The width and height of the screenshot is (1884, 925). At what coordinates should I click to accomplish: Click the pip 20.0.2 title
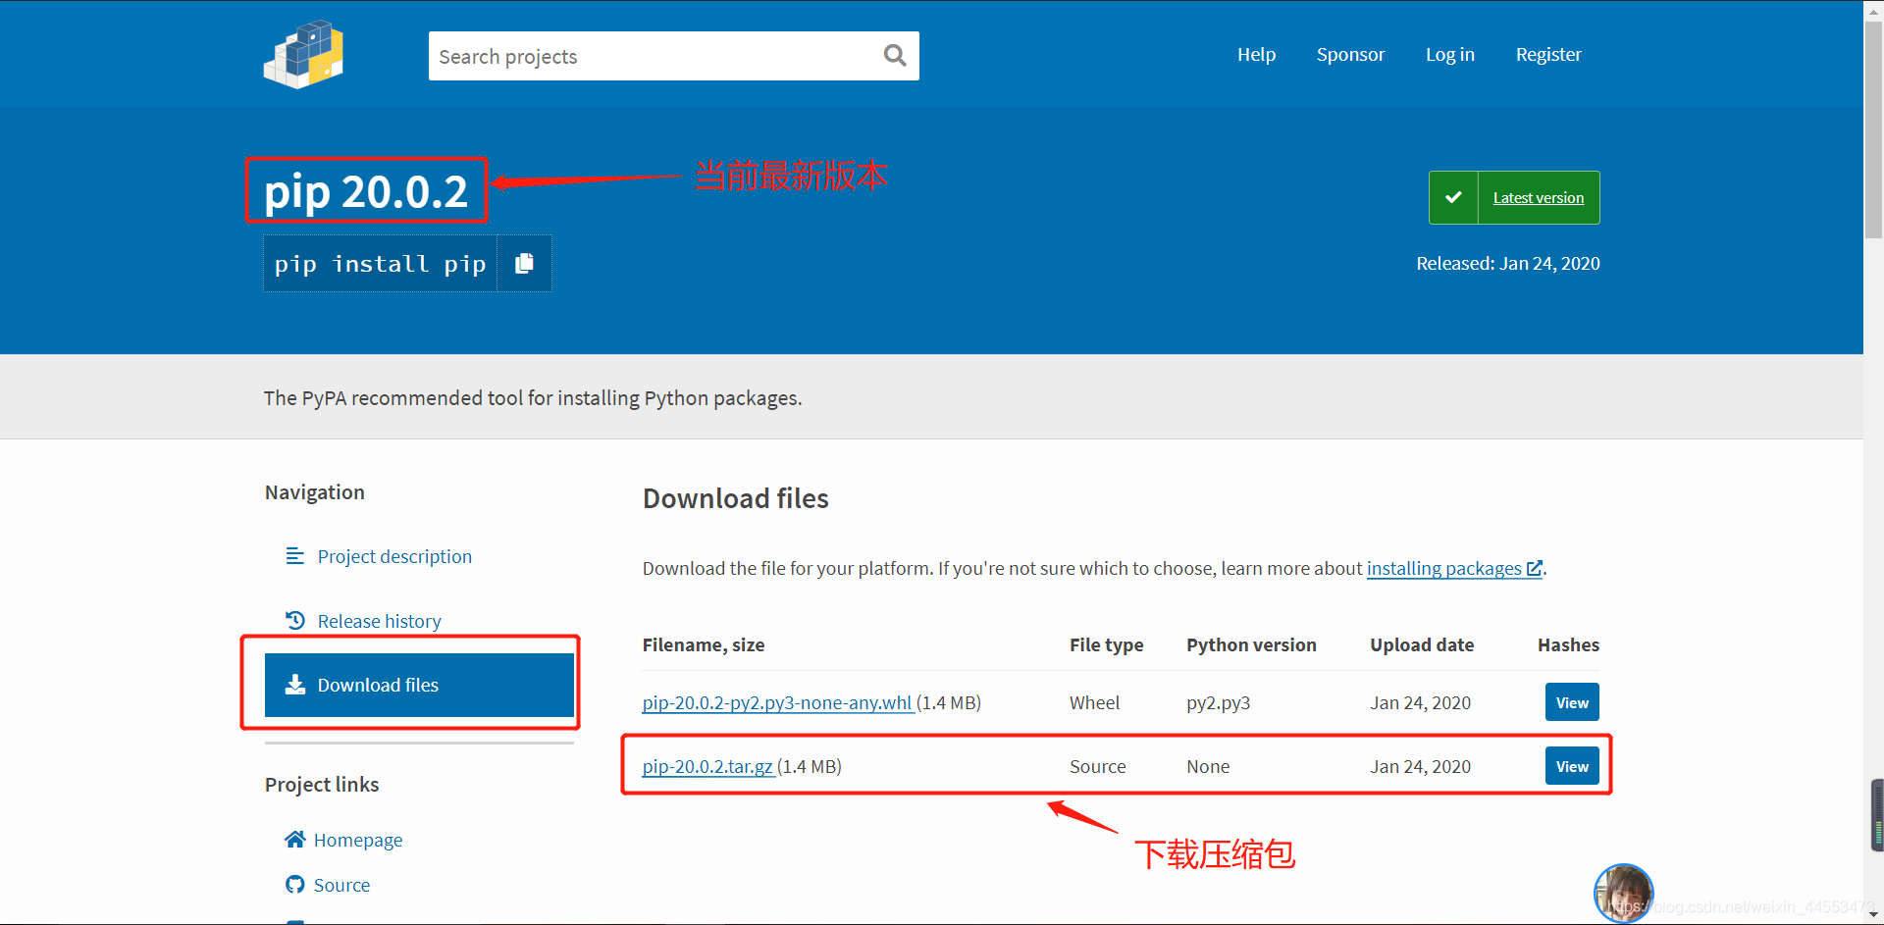366,191
